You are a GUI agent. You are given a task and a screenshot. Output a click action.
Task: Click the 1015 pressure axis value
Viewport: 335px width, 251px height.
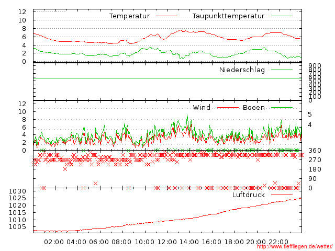(17, 213)
